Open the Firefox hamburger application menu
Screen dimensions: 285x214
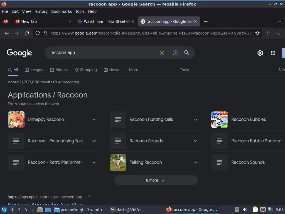tap(278, 33)
